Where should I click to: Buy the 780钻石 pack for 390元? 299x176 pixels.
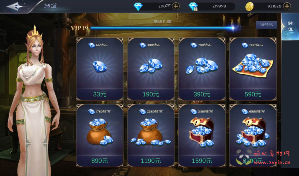pyautogui.click(x=202, y=69)
